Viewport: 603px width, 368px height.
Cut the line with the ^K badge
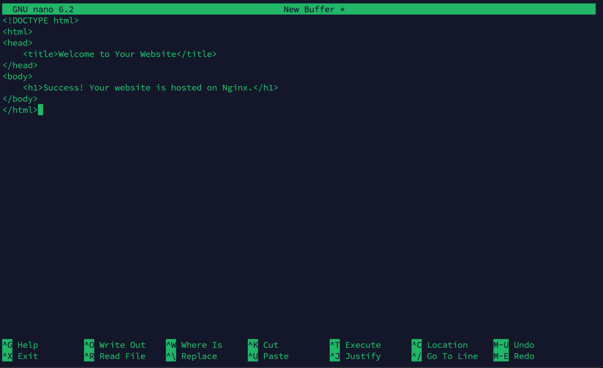tap(253, 345)
